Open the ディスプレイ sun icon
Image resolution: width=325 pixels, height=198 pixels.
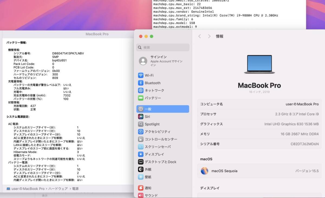(141, 155)
